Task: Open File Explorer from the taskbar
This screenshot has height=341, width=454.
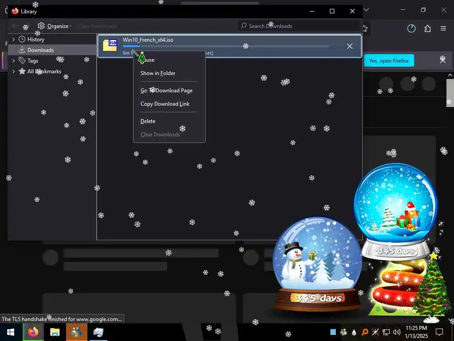Action: 55,332
